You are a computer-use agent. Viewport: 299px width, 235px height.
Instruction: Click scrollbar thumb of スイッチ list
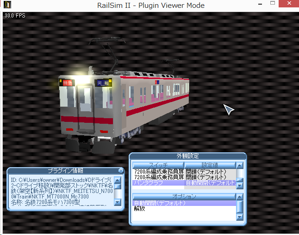point(240,180)
